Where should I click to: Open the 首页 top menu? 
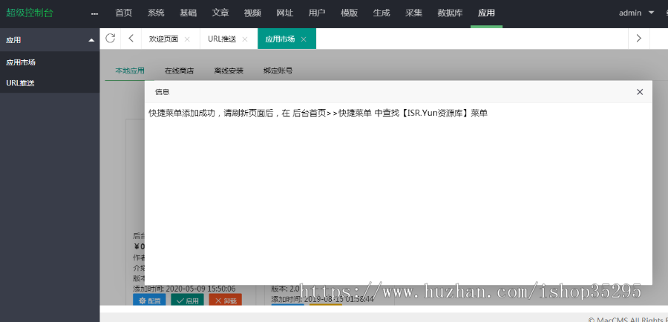[124, 13]
